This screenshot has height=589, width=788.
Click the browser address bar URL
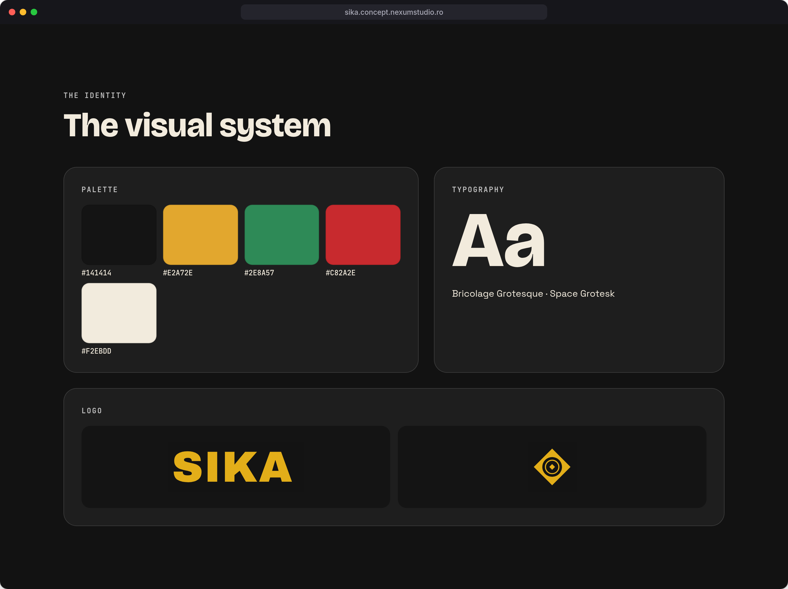394,12
